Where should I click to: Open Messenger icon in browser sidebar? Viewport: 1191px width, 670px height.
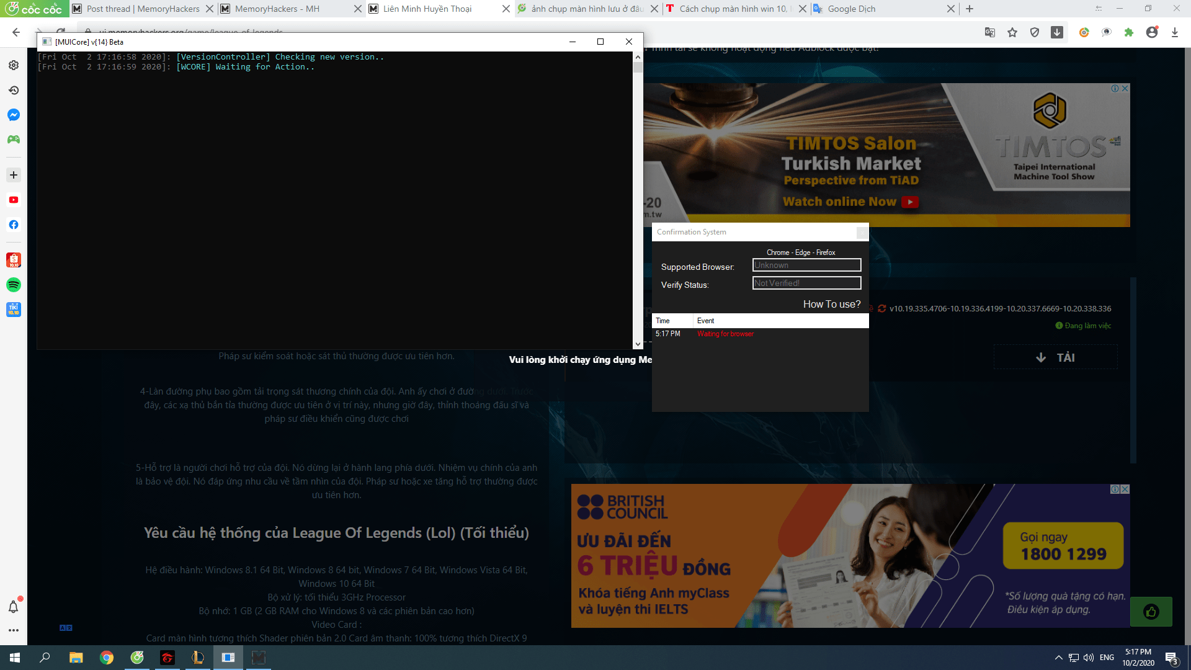[14, 115]
